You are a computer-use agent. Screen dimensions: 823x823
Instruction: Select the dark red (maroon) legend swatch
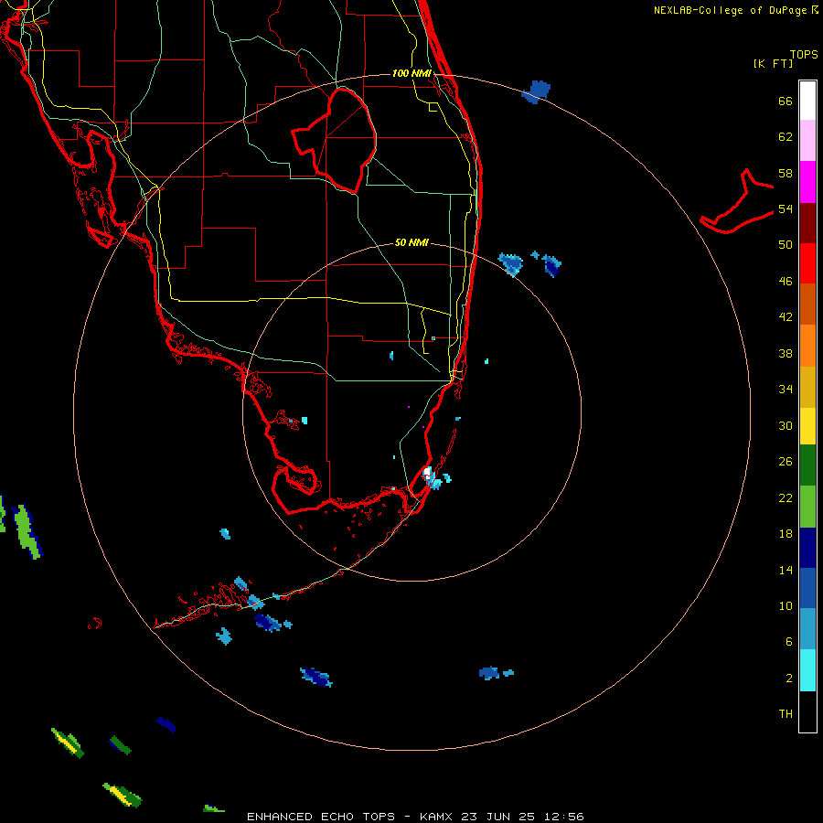[x=807, y=222]
